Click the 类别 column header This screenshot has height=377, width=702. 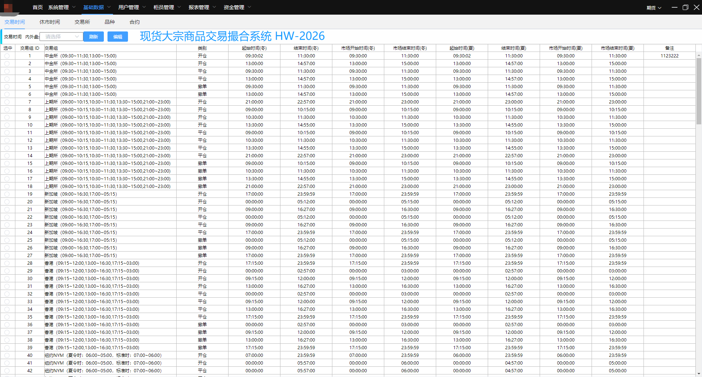tap(202, 48)
